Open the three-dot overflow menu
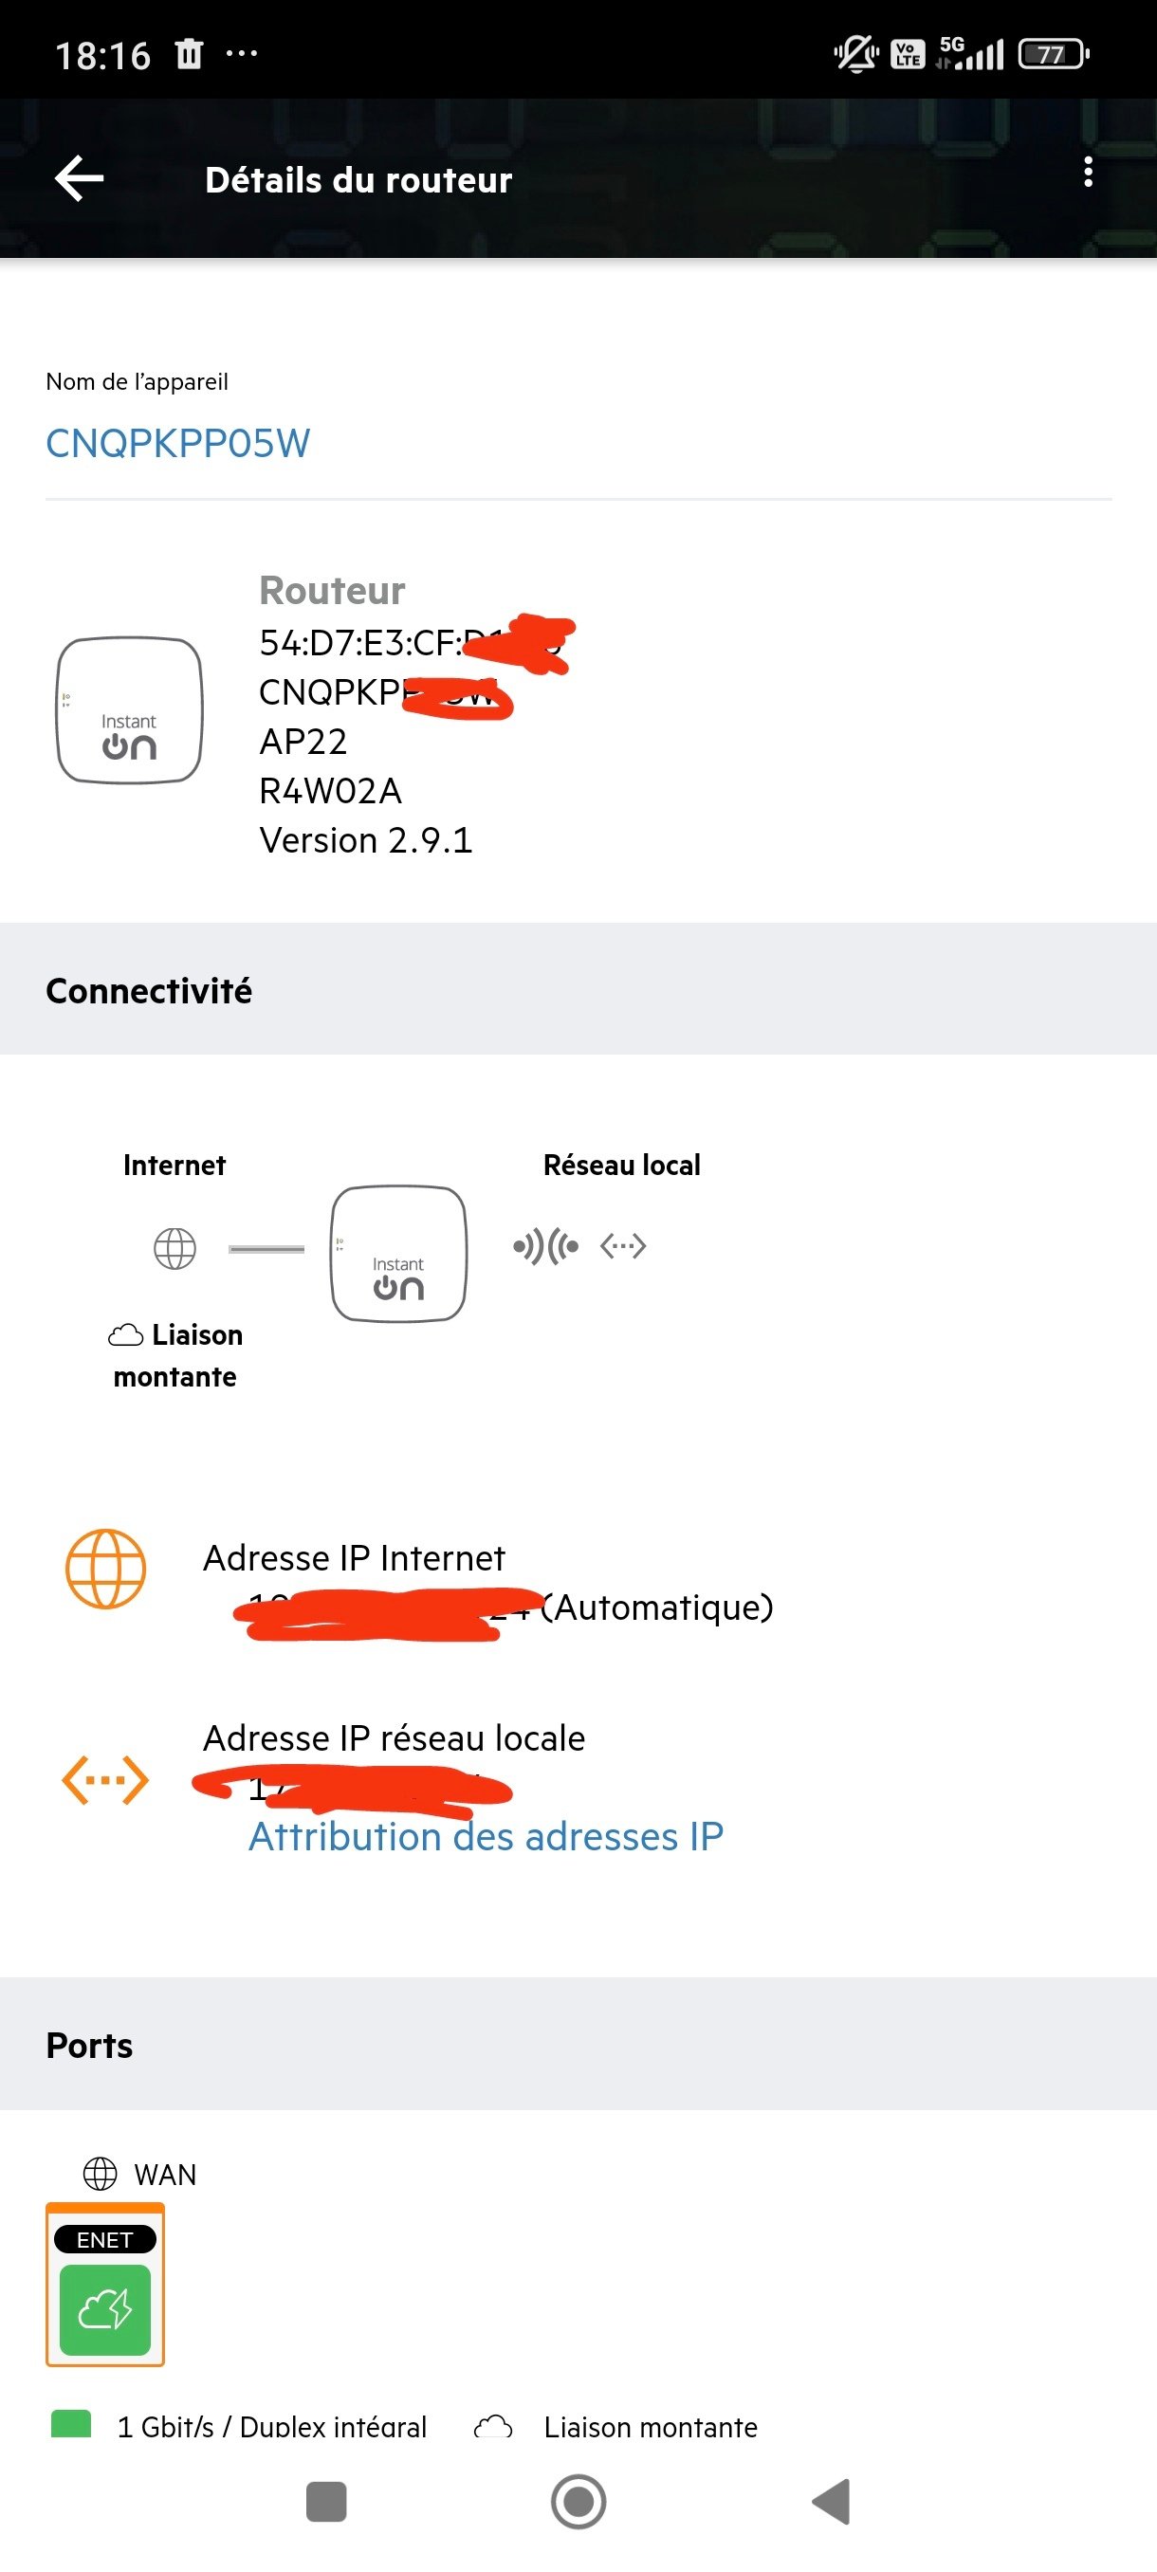Viewport: 1157px width, 2572px height. (1087, 172)
